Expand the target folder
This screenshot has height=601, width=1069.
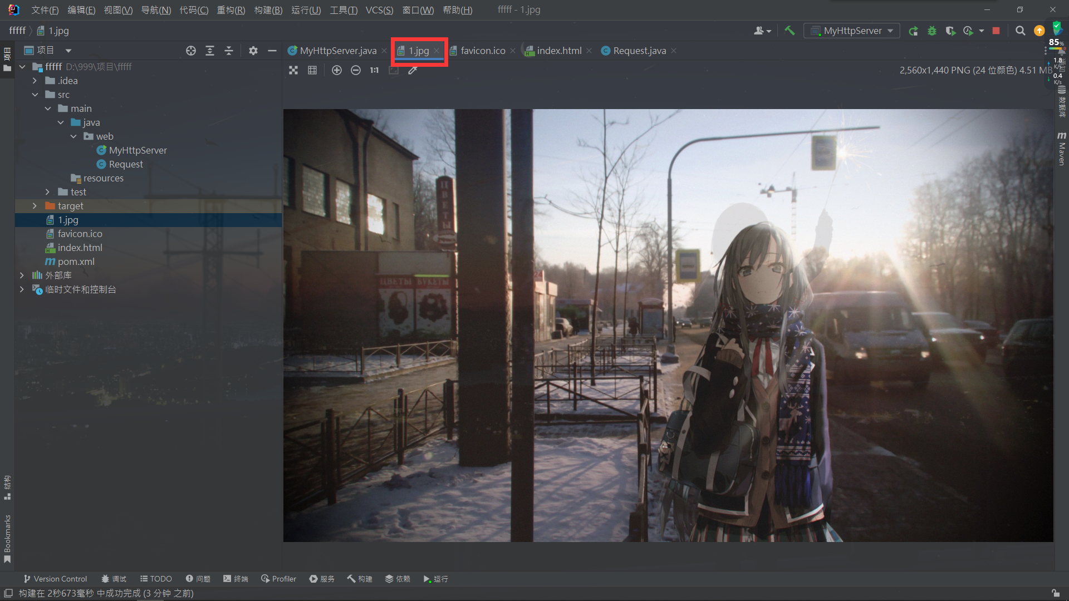pos(35,206)
